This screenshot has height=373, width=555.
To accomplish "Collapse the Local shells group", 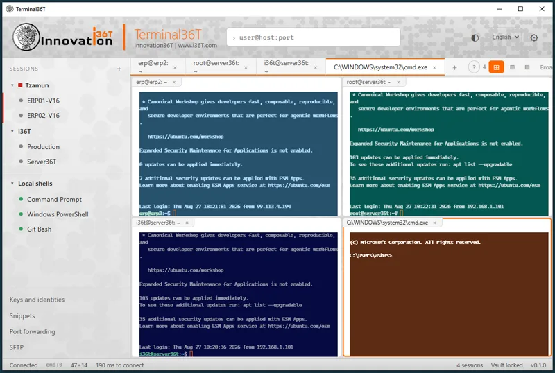I will tap(12, 184).
